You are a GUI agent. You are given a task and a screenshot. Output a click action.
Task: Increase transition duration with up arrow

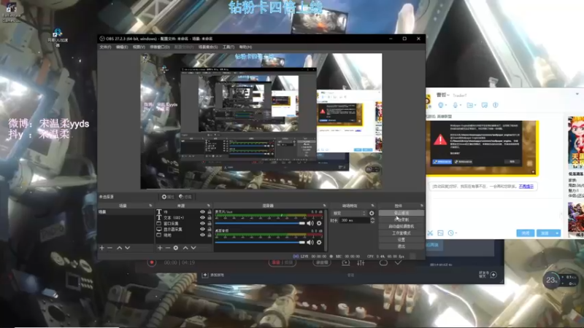(372, 219)
